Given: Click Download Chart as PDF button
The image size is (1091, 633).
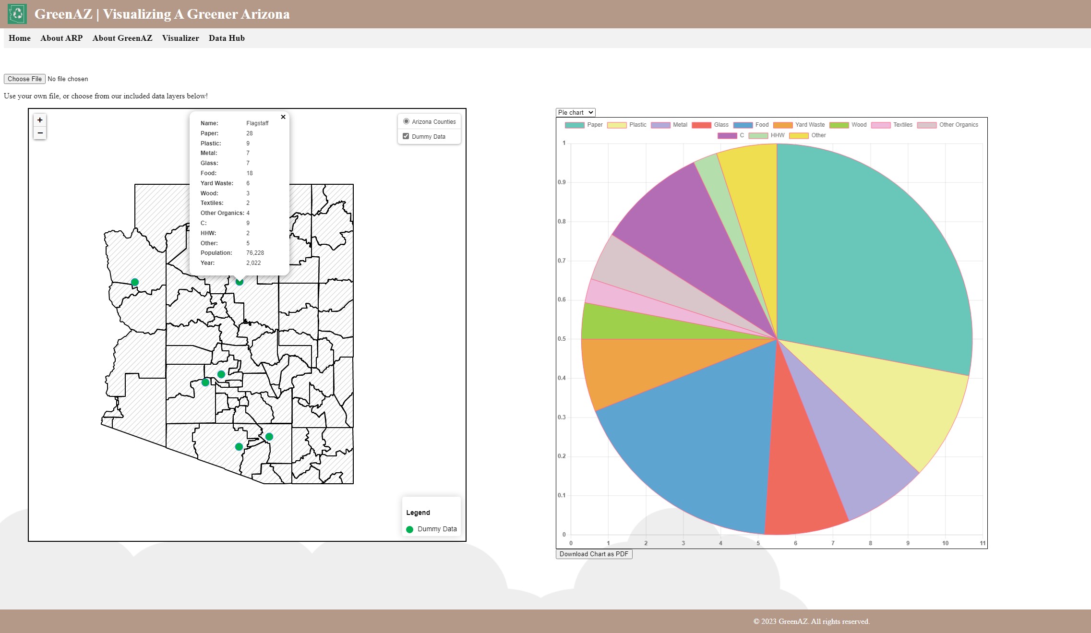Looking at the screenshot, I should tap(594, 554).
